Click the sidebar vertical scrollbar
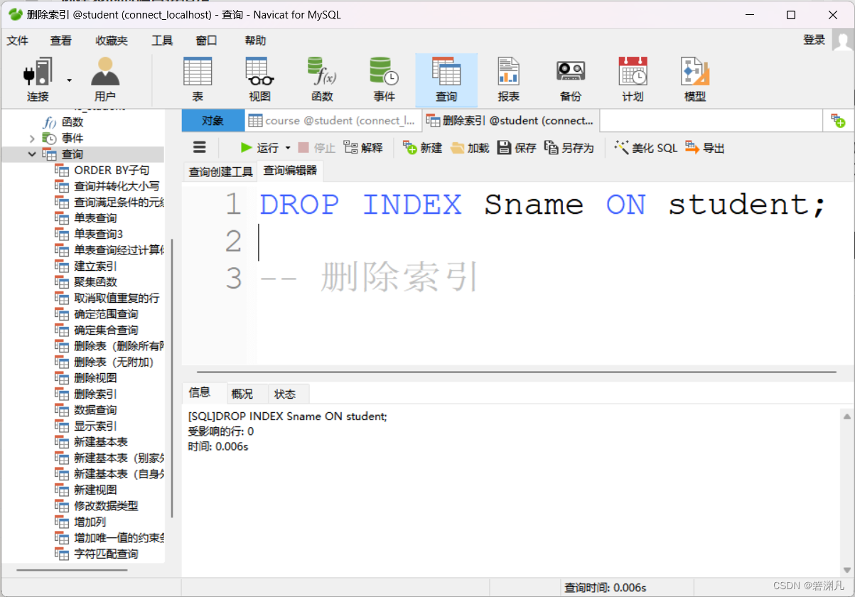The height and width of the screenshot is (597, 855). pos(172,378)
